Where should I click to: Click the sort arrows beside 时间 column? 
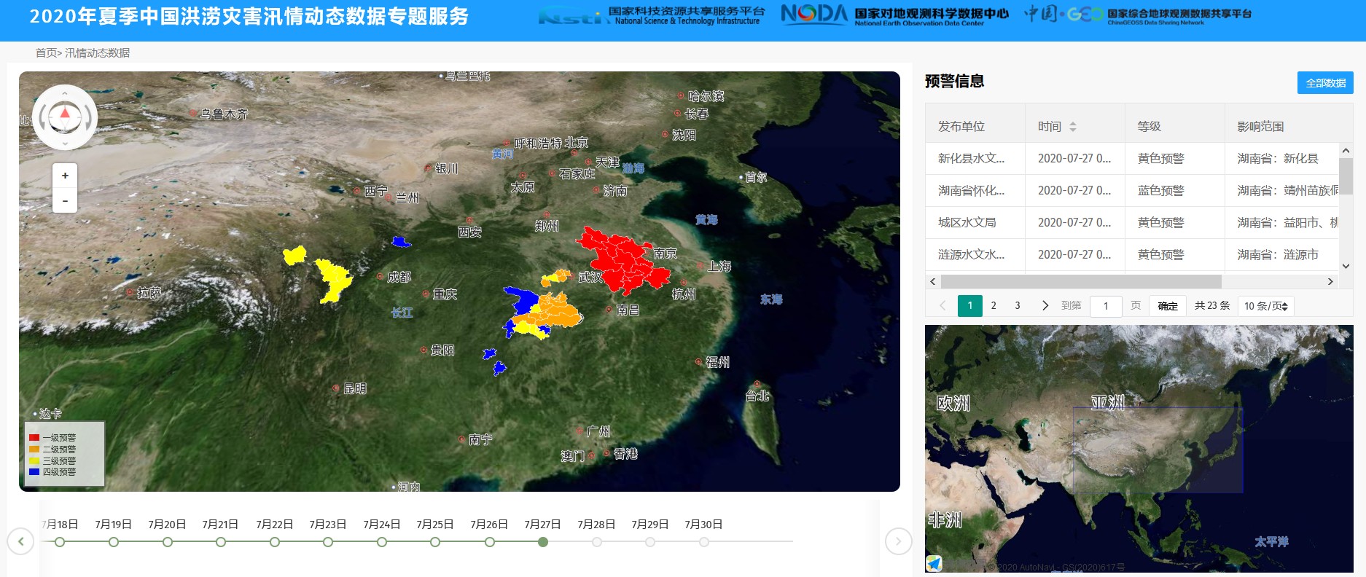click(x=1072, y=127)
